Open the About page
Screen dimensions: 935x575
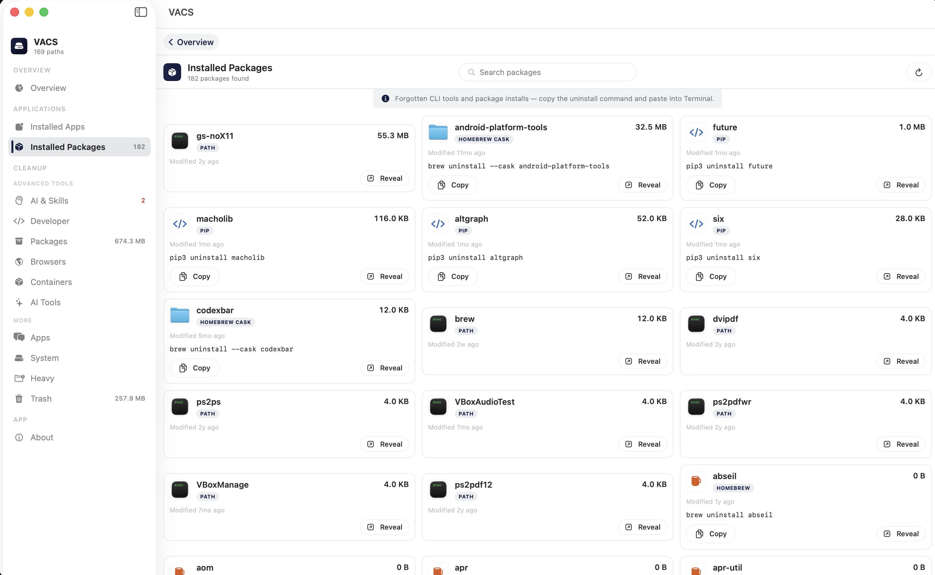click(x=79, y=437)
